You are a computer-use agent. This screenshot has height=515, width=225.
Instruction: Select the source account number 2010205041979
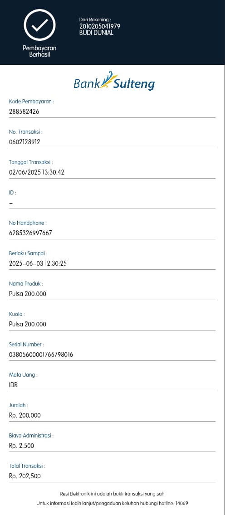click(100, 26)
